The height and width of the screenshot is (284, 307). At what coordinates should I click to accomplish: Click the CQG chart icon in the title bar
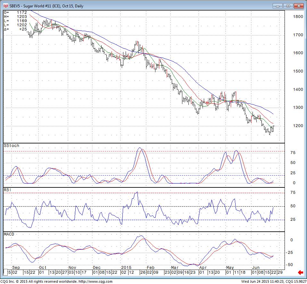tap(6, 6)
